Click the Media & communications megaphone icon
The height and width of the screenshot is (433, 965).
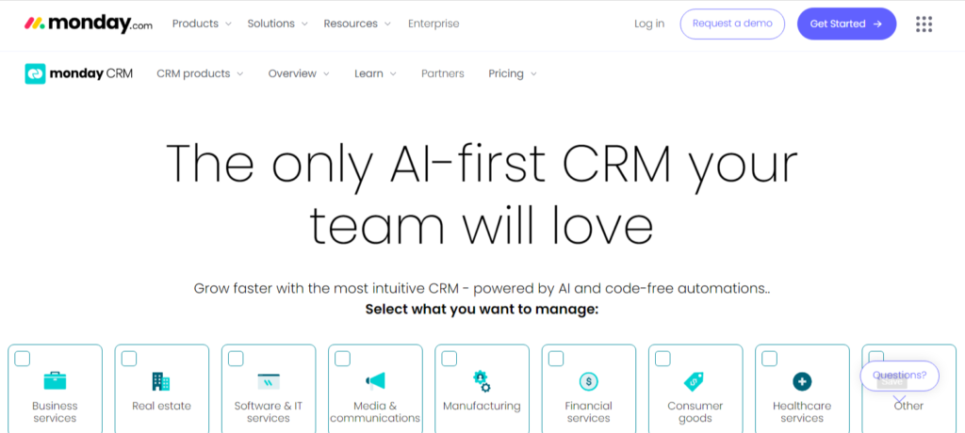[375, 381]
